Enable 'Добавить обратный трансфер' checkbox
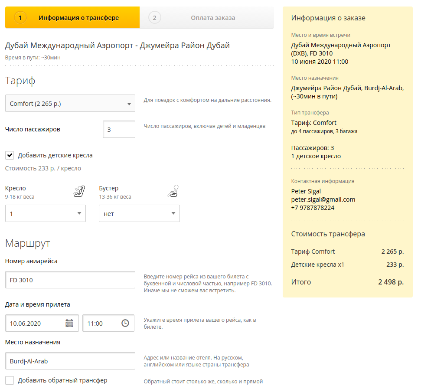The height and width of the screenshot is (389, 421). (x=10, y=380)
